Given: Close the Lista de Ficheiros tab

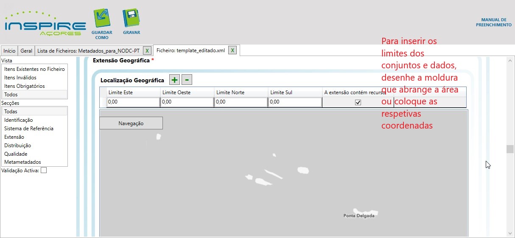Looking at the screenshot, I should 147,50.
